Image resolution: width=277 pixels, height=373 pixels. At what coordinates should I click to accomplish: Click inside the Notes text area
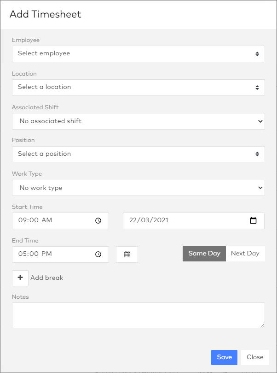(x=138, y=315)
